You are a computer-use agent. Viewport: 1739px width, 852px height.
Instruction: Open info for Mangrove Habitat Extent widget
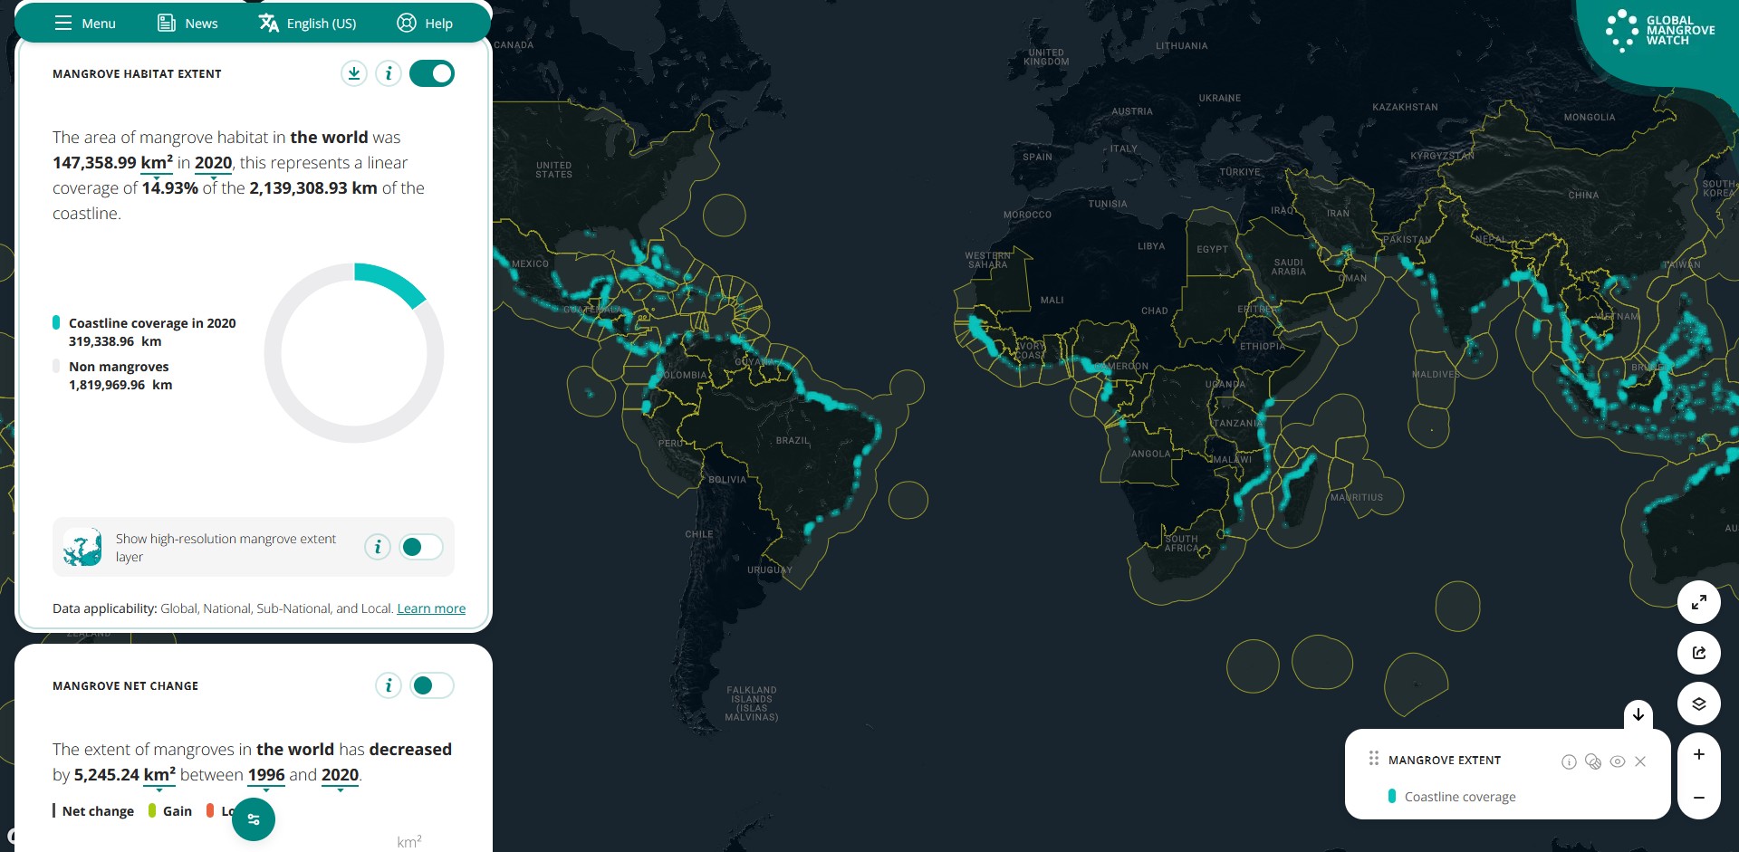[x=389, y=73]
